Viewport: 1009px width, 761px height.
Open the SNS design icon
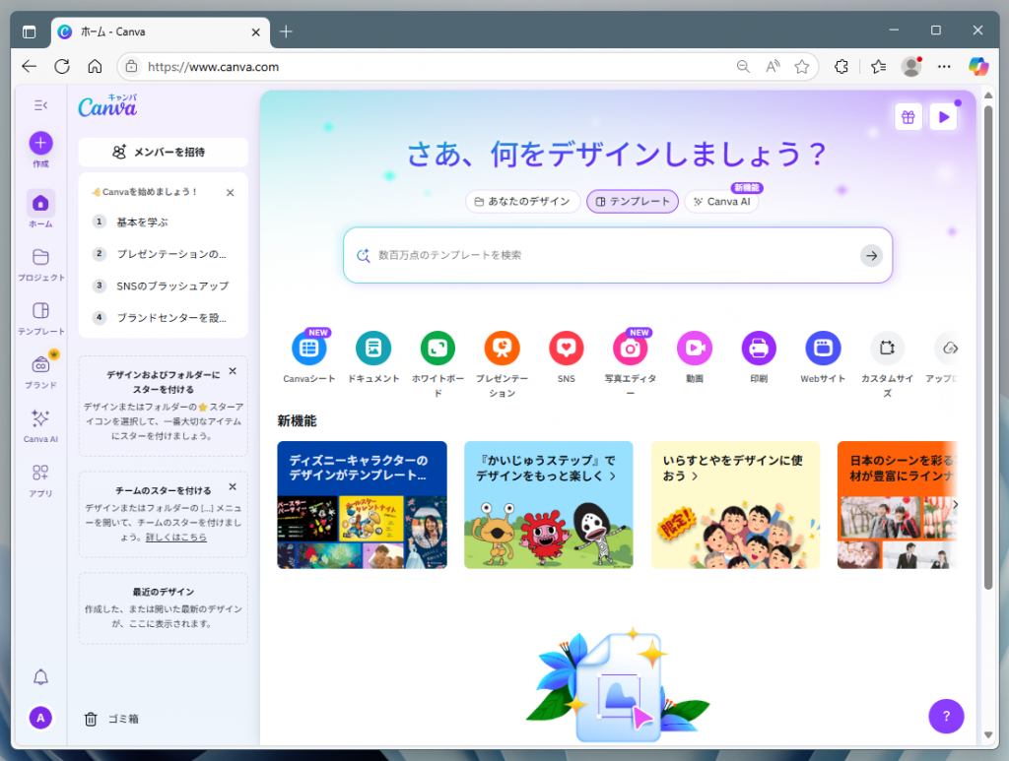566,348
